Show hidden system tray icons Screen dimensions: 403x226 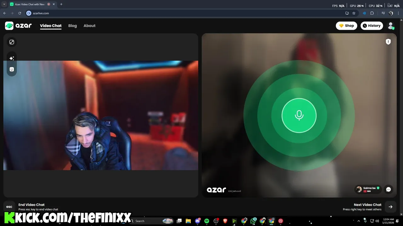tap(358, 221)
